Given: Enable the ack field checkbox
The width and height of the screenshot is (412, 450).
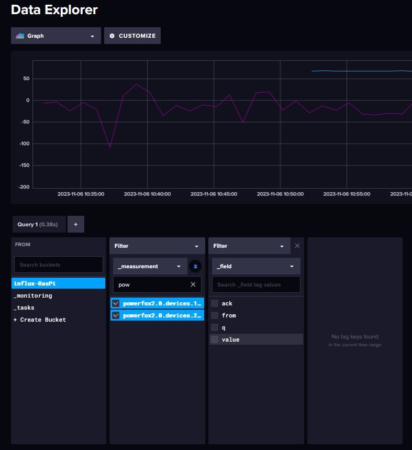Looking at the screenshot, I should click(x=215, y=303).
